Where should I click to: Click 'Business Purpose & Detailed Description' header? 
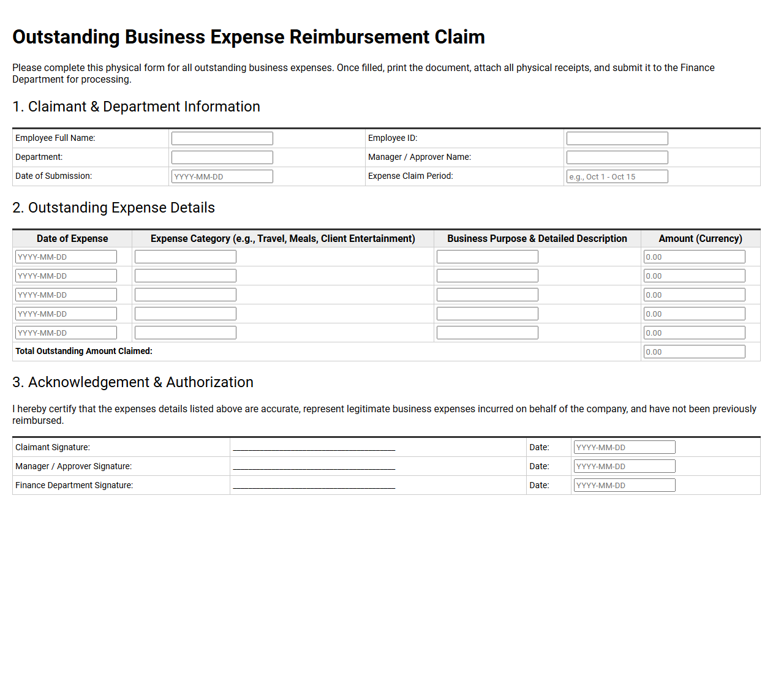tap(537, 239)
